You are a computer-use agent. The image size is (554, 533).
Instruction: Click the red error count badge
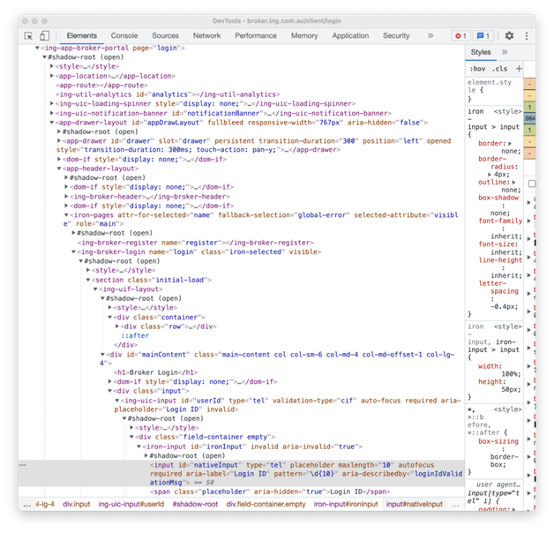pyautogui.click(x=460, y=36)
